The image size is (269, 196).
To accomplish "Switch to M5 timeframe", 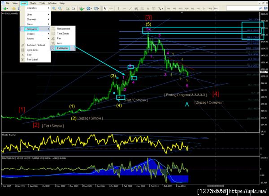I will (x=174, y=9).
